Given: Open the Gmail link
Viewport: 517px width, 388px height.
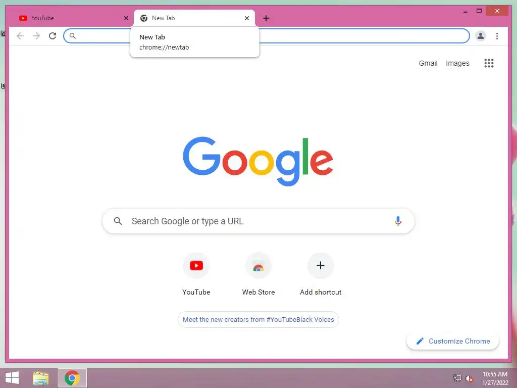Looking at the screenshot, I should point(428,63).
